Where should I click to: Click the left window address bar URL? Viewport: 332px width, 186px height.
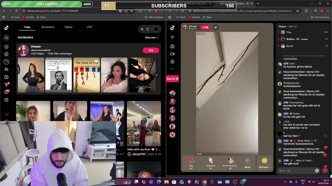pos(53,11)
